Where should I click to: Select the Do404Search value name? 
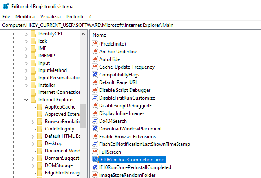point(113,121)
